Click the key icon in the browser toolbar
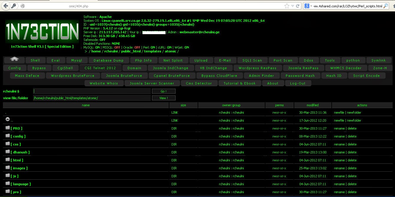Image resolution: width=395 pixels, height=197 pixels. pyautogui.click(x=13, y=5)
